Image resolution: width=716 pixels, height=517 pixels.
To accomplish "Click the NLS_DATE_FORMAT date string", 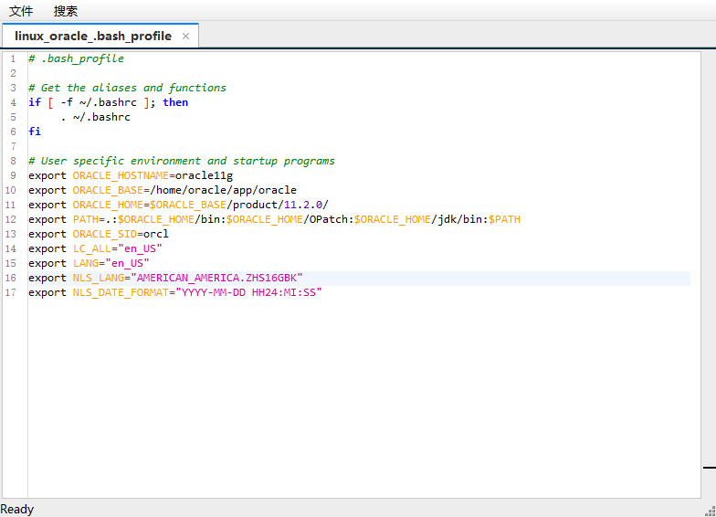I will (x=248, y=292).
